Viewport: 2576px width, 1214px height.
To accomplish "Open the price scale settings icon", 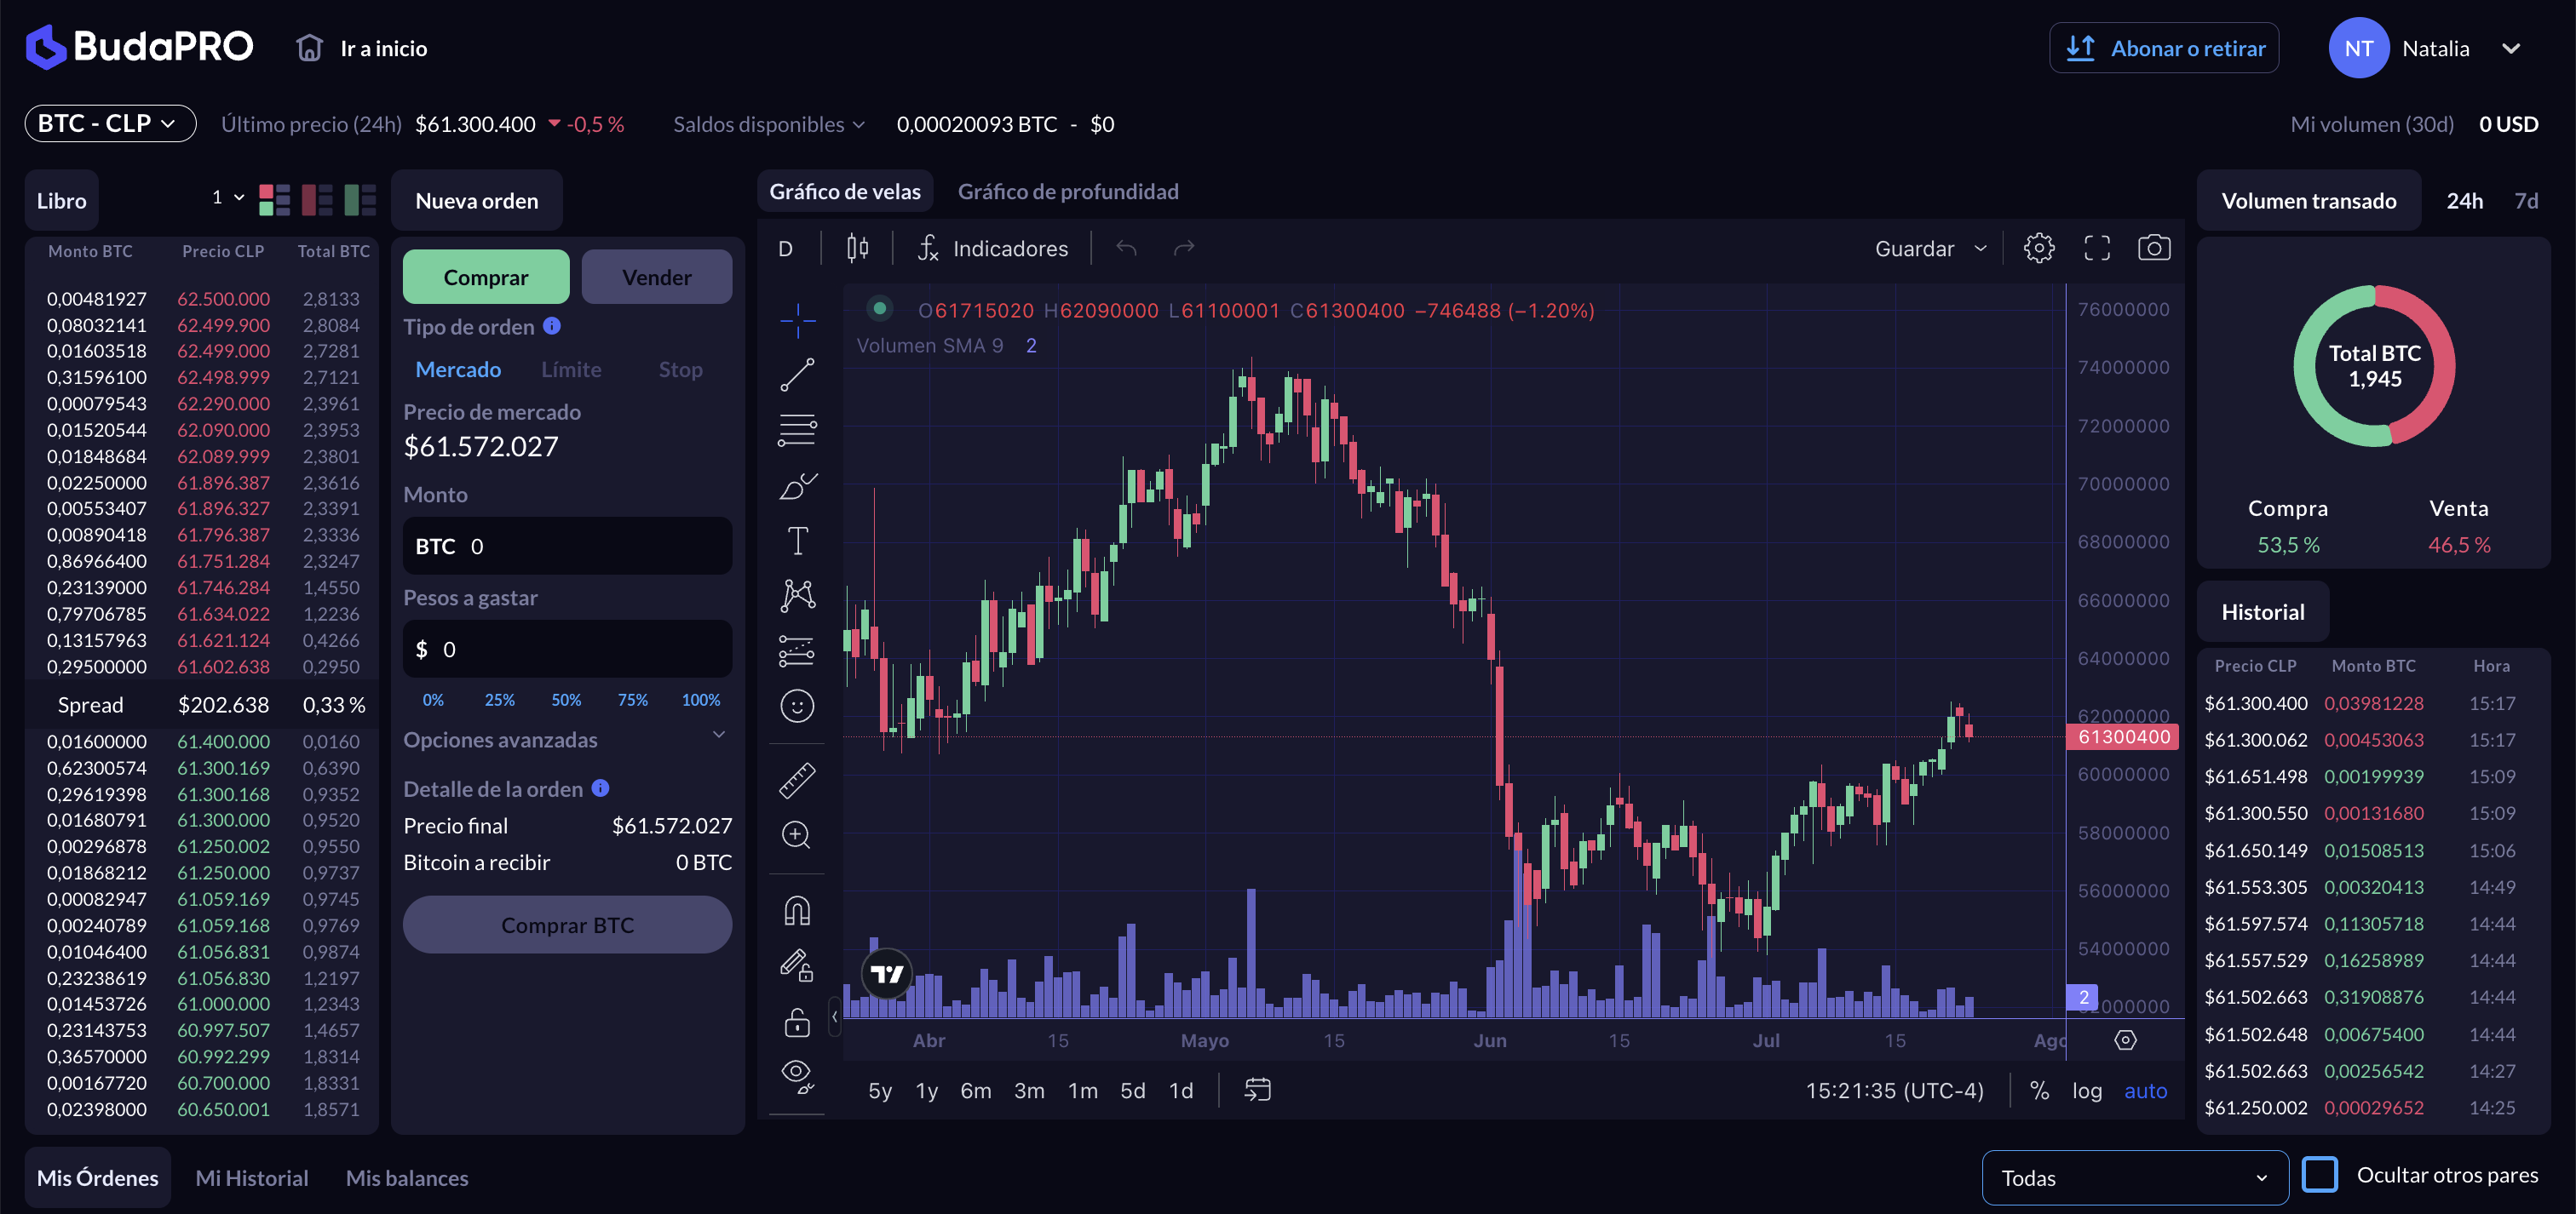I will pyautogui.click(x=2125, y=1040).
